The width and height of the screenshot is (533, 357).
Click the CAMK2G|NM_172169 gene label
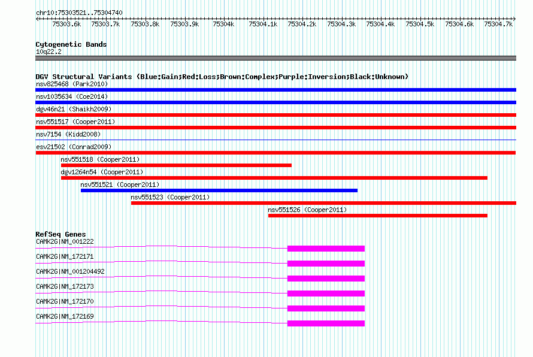point(65,316)
